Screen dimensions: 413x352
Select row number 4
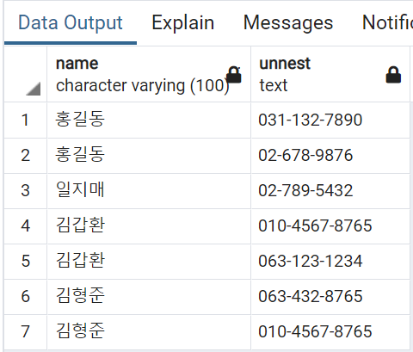tap(26, 225)
